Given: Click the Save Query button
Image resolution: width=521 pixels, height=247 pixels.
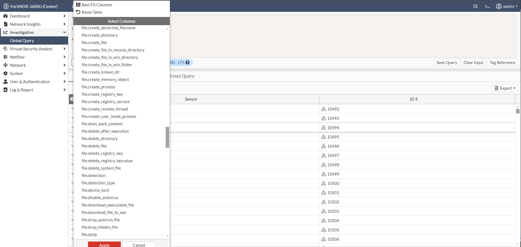Looking at the screenshot, I should coord(447,62).
